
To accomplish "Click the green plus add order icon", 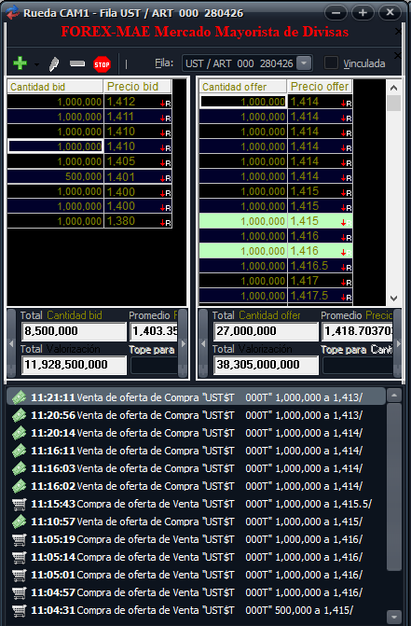I will (20, 63).
